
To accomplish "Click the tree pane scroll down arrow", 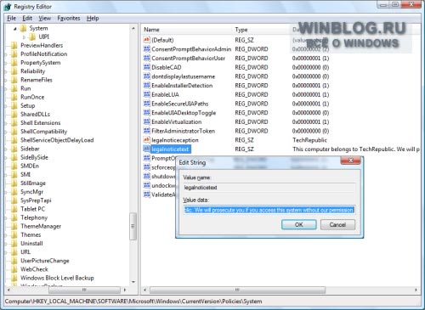I will 133,282.
